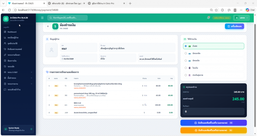Expand the settings submenu chevron in sidebar
The height and width of the screenshot is (136, 257).
tap(31, 78)
